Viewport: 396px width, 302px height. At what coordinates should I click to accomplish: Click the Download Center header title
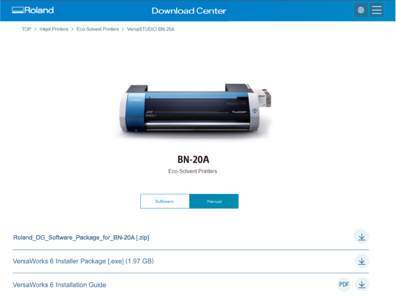(189, 11)
